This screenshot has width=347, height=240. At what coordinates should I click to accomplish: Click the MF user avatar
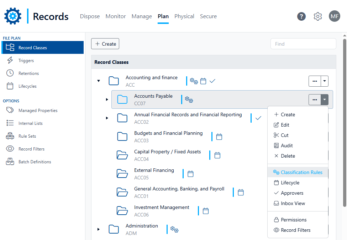point(334,16)
